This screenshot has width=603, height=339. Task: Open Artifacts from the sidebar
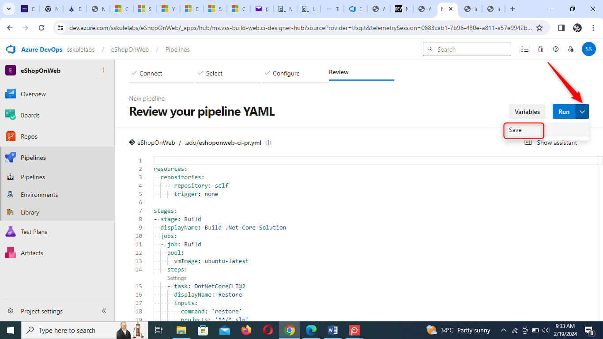[32, 253]
